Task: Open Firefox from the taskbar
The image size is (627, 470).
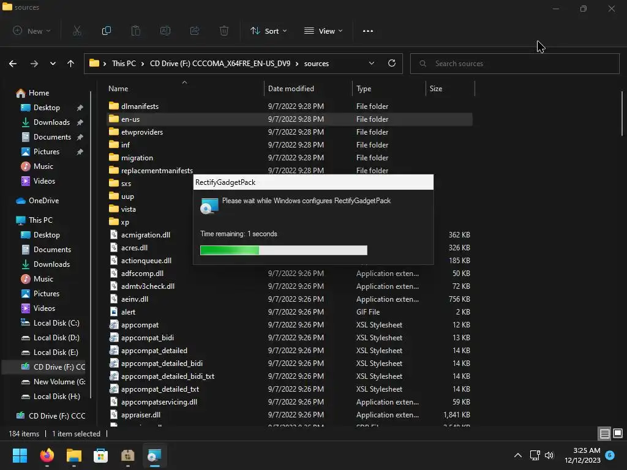Action: 47,455
